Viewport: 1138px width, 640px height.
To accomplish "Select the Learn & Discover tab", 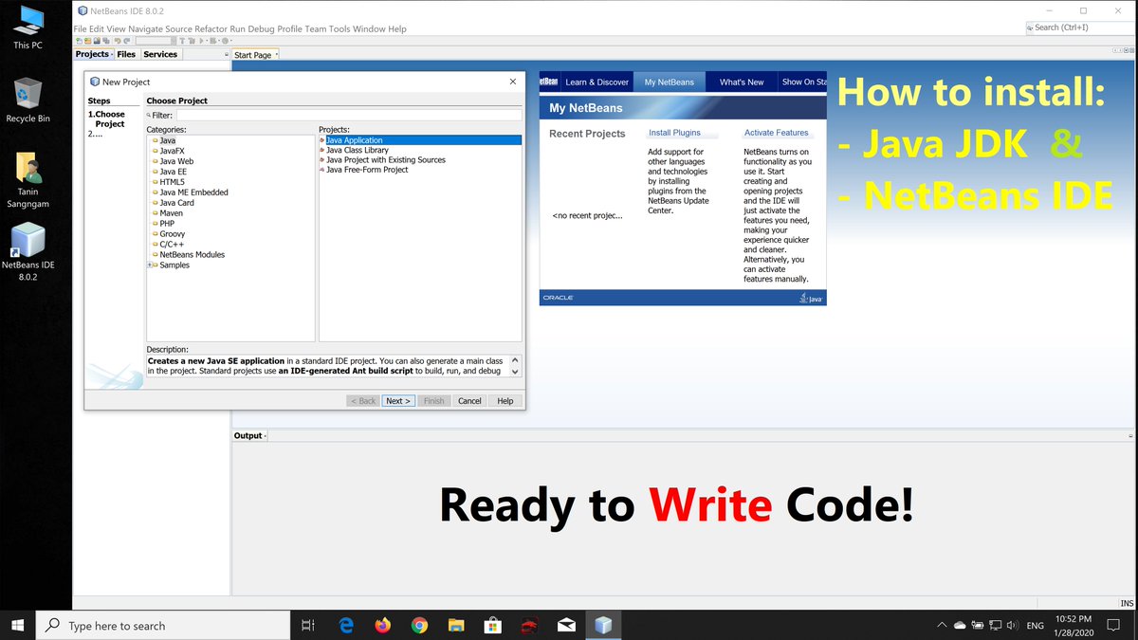I will [x=597, y=82].
